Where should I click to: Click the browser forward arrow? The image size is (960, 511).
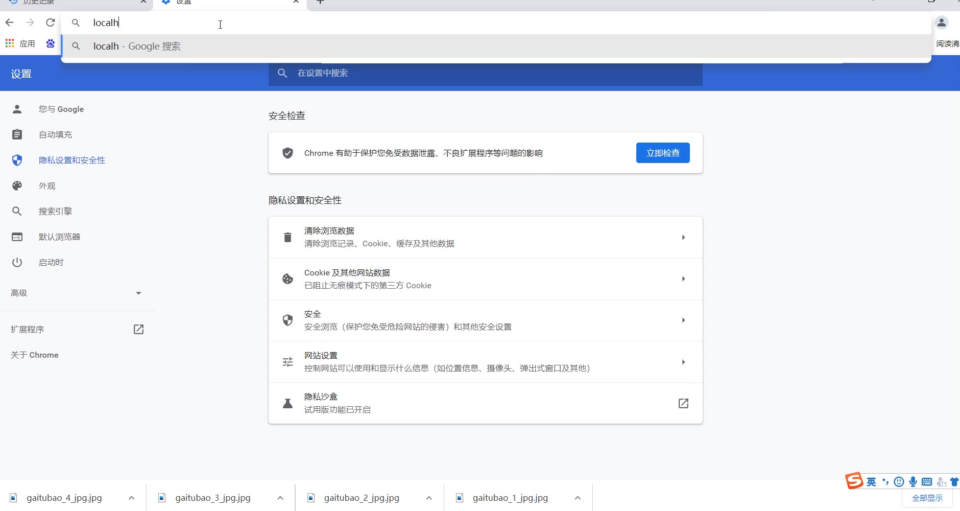click(30, 22)
